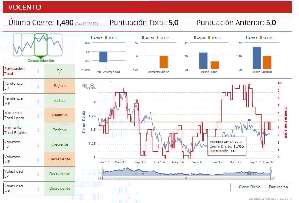Viewport: 299px width, 203px height.
Task: Click the Último Cierre value 1,490
Action: pyautogui.click(x=64, y=23)
